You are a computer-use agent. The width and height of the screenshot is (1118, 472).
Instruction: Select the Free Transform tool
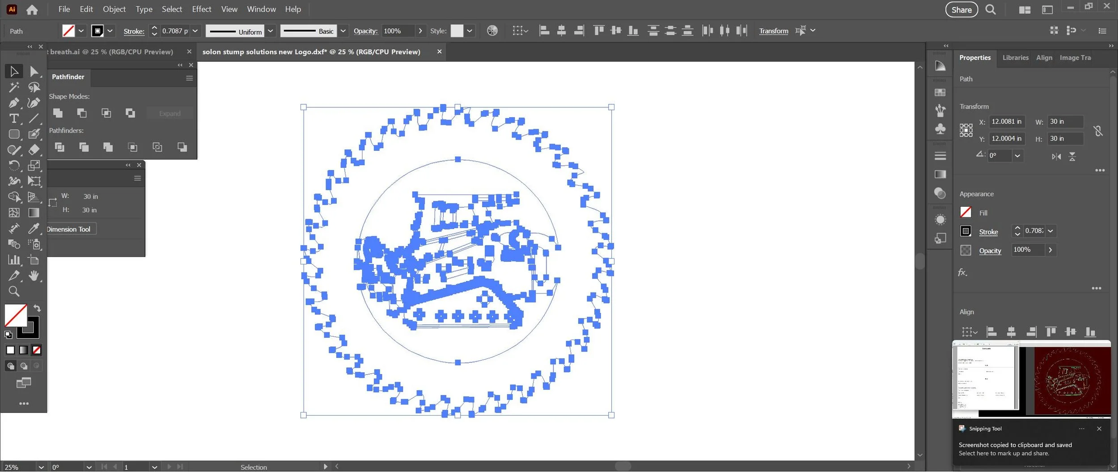tap(34, 181)
